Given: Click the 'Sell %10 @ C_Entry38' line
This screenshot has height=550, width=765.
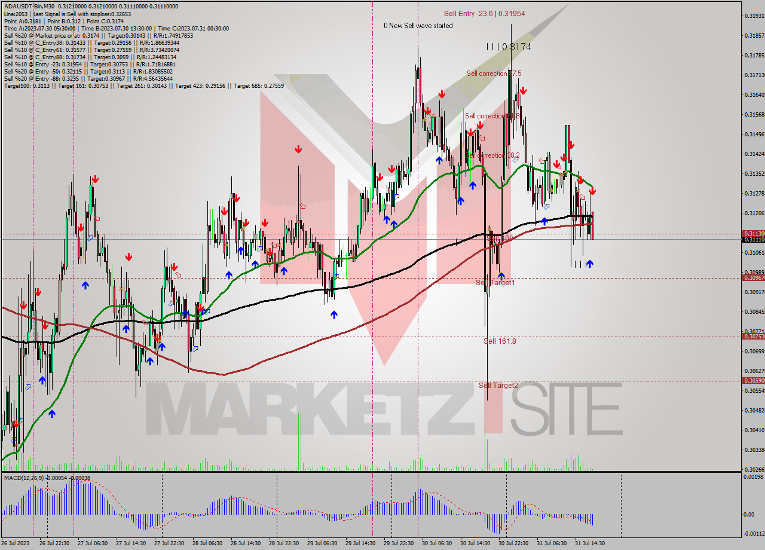Looking at the screenshot, I should (91, 42).
